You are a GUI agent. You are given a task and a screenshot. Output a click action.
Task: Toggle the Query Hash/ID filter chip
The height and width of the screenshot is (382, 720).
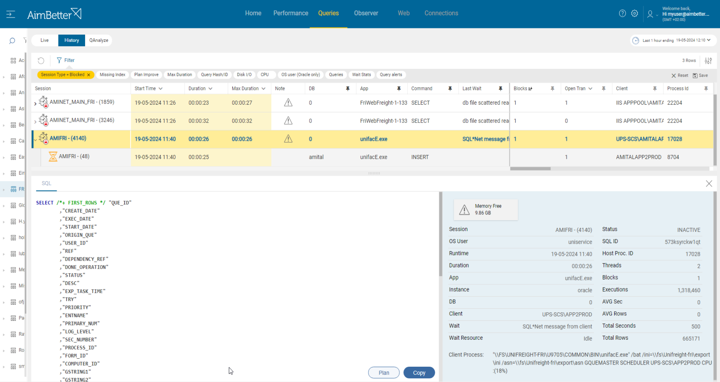tap(214, 75)
